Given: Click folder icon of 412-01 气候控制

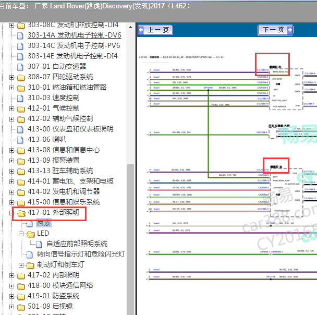Looking at the screenshot, I should tap(21, 109).
